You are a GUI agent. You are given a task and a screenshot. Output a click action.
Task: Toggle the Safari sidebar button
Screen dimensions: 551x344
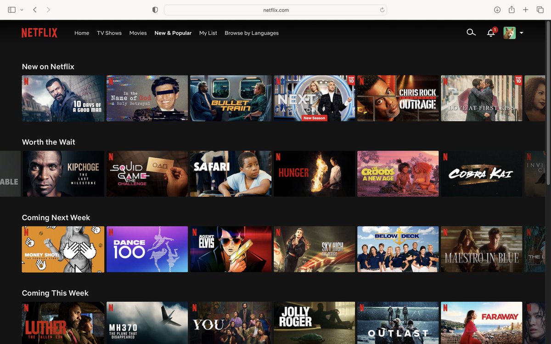point(12,10)
